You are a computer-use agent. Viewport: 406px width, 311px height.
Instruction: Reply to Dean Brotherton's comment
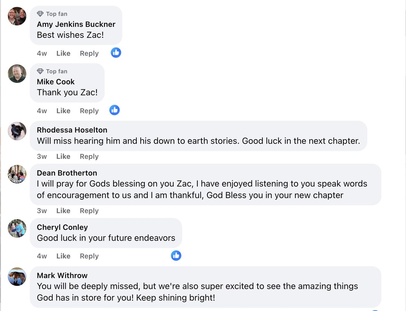pos(89,211)
